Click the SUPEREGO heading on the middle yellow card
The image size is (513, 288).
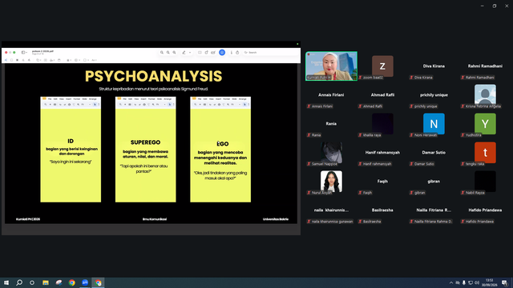coord(145,142)
